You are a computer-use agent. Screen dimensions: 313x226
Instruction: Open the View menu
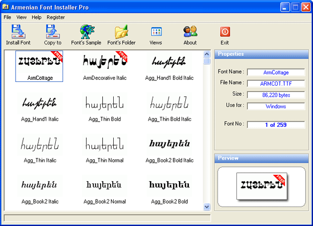(x=21, y=17)
